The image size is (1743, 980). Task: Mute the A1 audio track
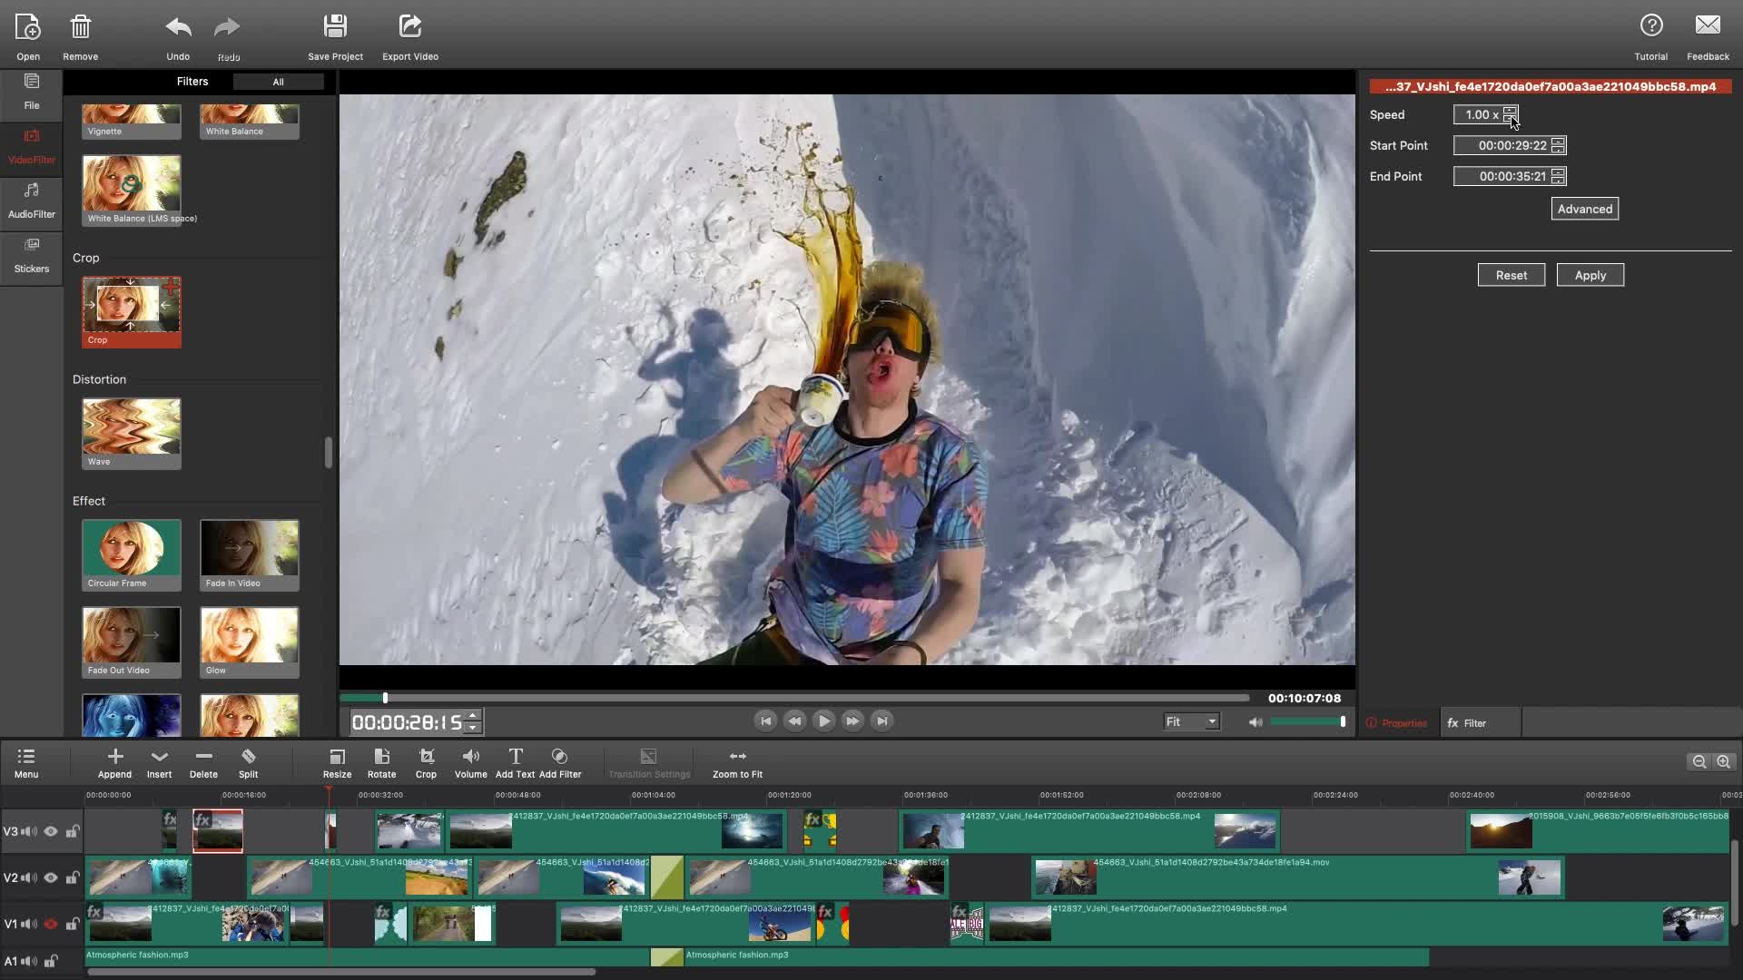pyautogui.click(x=29, y=961)
